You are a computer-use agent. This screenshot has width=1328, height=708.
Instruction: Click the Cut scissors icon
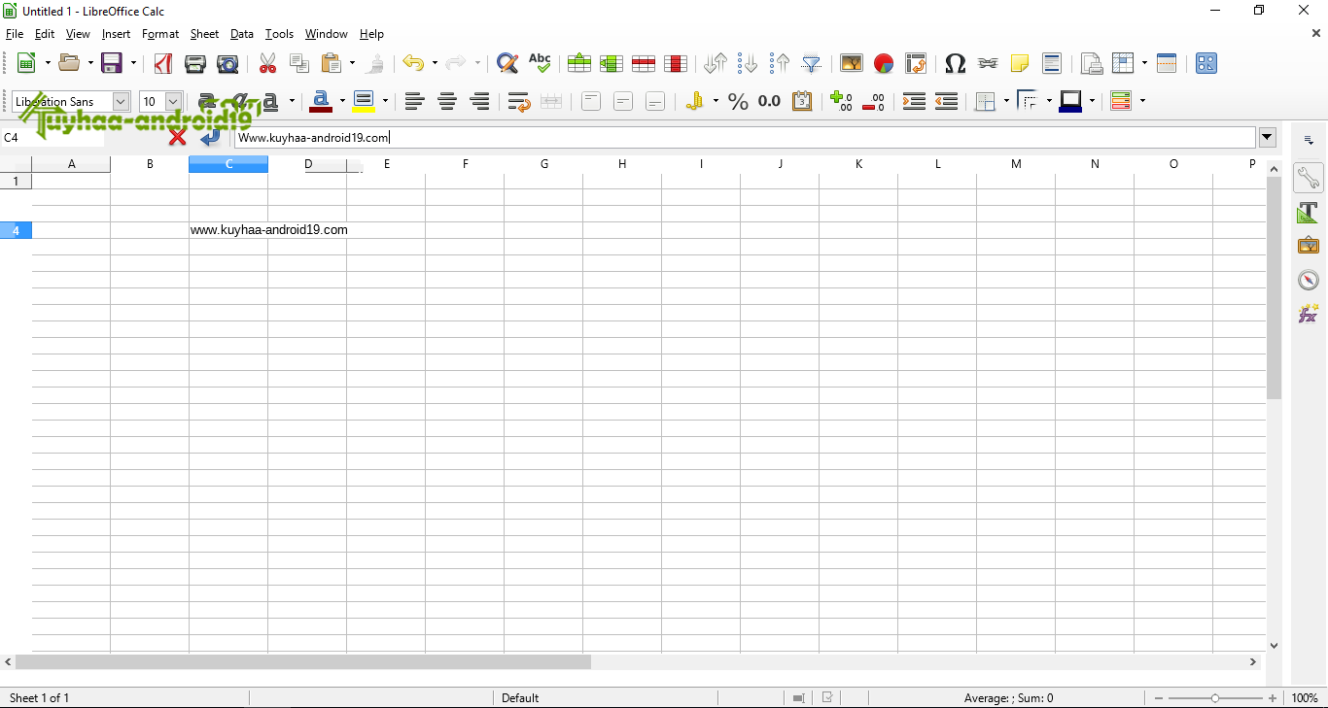tap(267, 63)
